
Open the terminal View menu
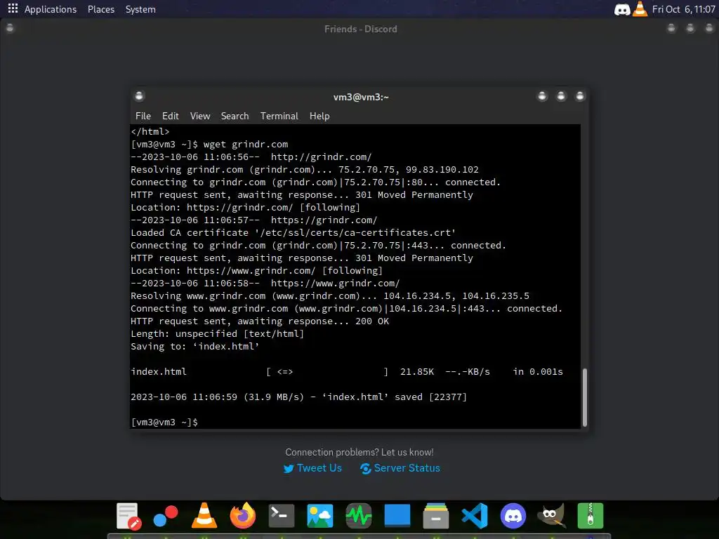200,116
